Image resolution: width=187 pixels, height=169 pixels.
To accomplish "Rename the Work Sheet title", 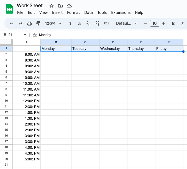I will tap(30, 6).
